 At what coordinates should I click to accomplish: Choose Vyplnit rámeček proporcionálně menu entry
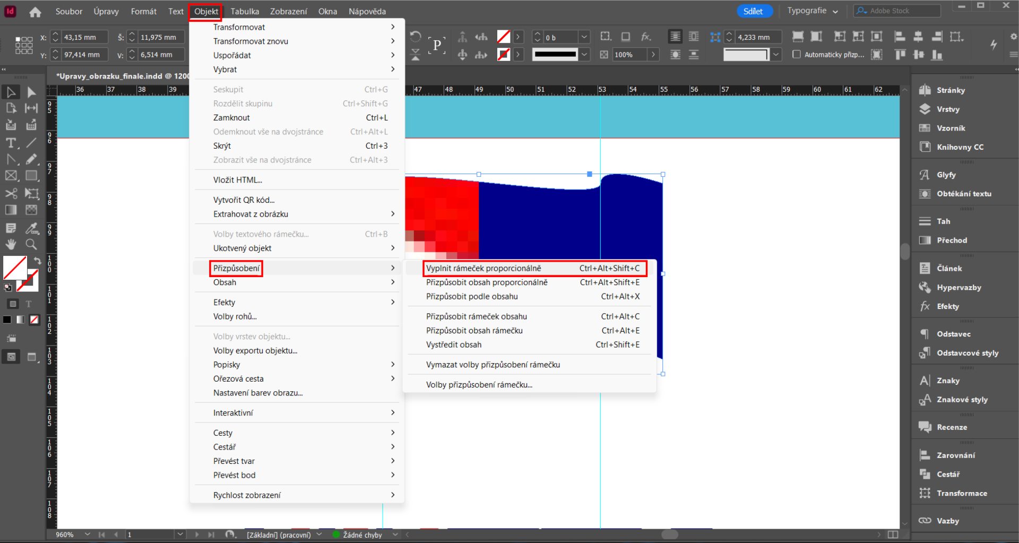tap(484, 268)
